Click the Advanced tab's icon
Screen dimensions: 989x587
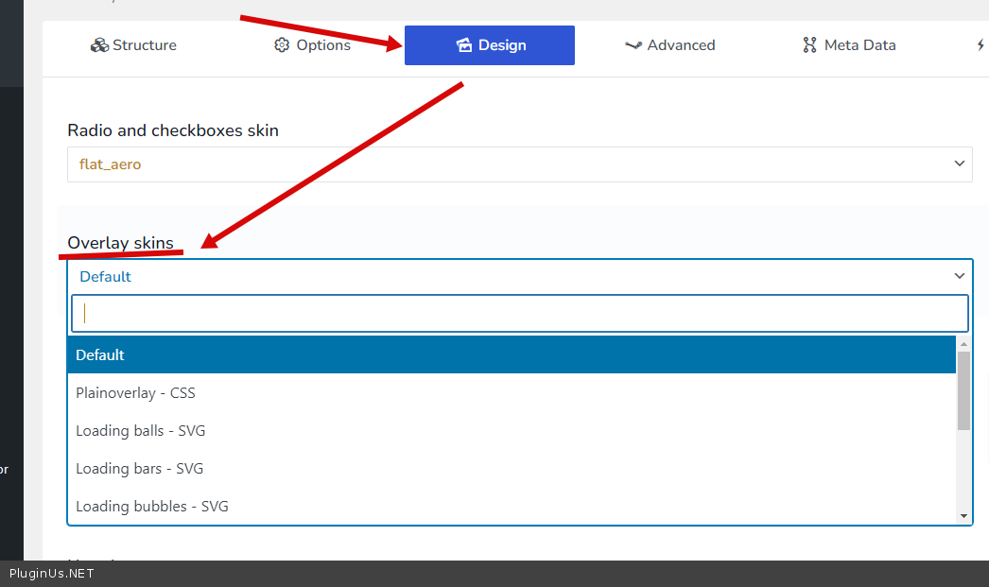click(633, 45)
